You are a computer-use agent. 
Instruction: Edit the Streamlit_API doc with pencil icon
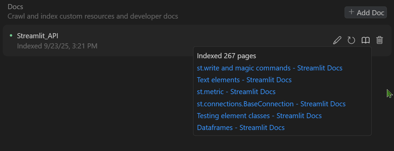point(337,41)
